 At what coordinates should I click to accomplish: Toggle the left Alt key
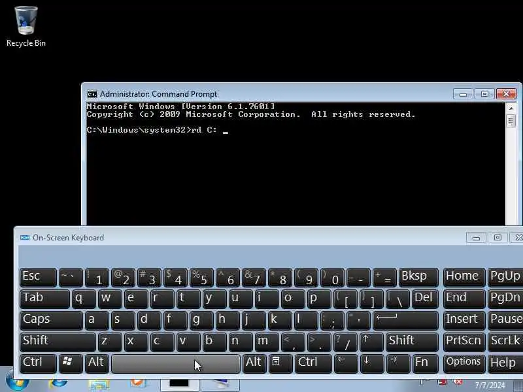click(97, 363)
